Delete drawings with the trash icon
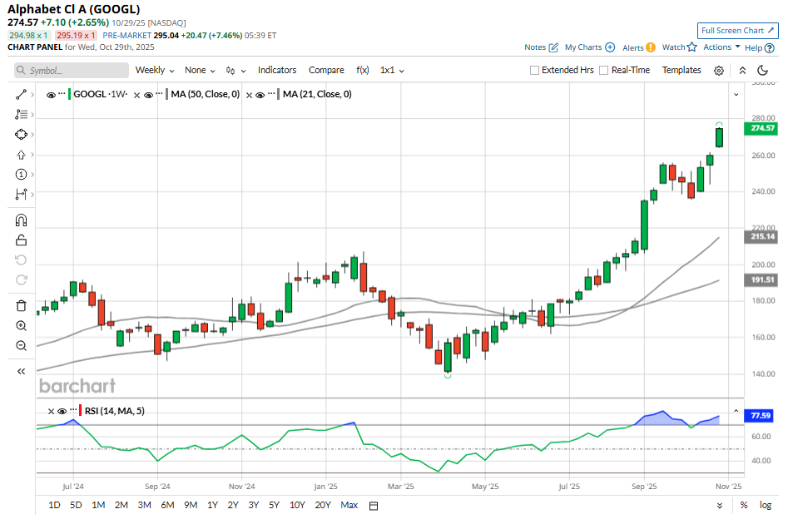This screenshot has height=529, width=788. pyautogui.click(x=22, y=305)
